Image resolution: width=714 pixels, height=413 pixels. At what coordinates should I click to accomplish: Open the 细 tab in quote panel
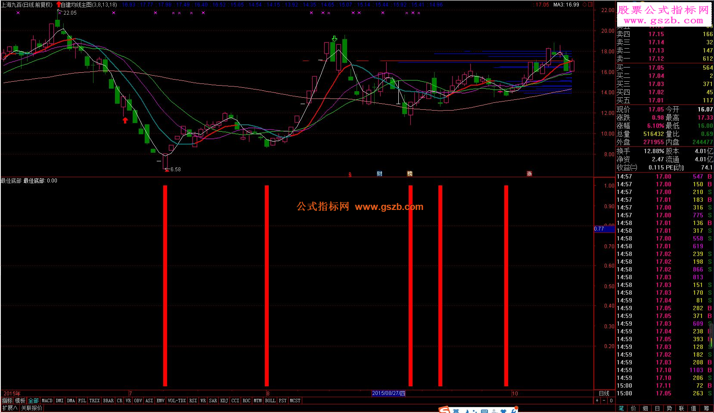pyautogui.click(x=645, y=408)
